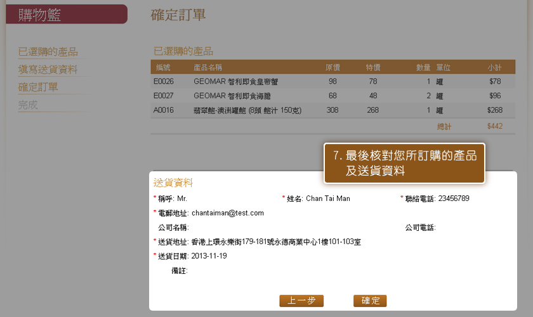The height and width of the screenshot is (317, 533).
Task: Select the contact phone number 23456789
Action: [x=454, y=198]
